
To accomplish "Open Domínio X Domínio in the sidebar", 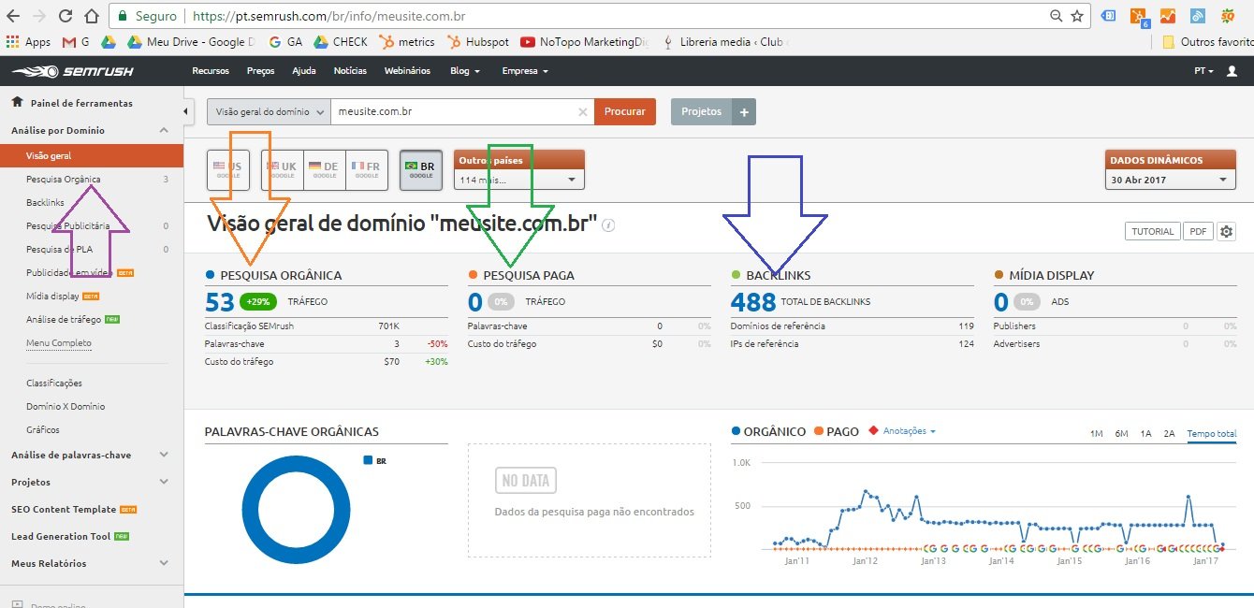I will coord(66,407).
